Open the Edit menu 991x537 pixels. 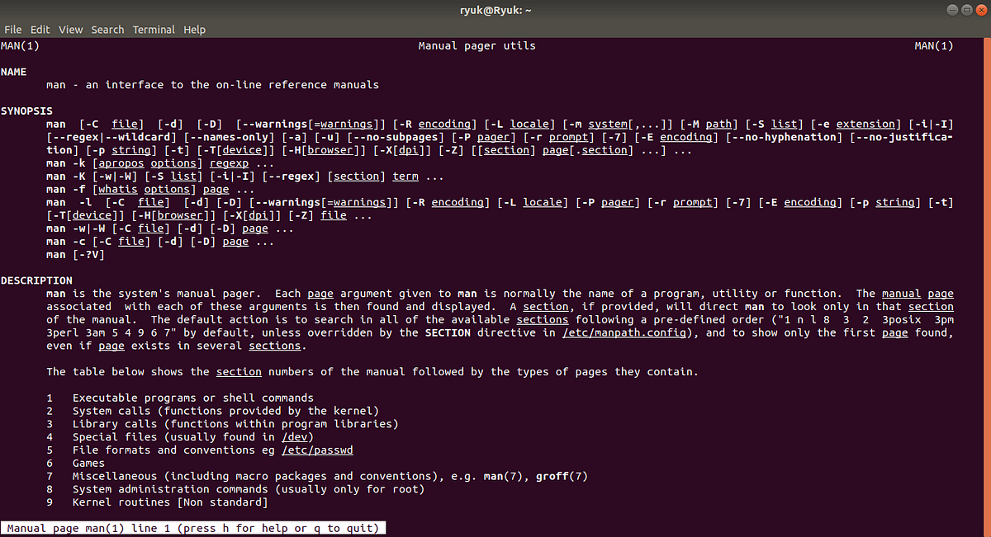(x=40, y=29)
